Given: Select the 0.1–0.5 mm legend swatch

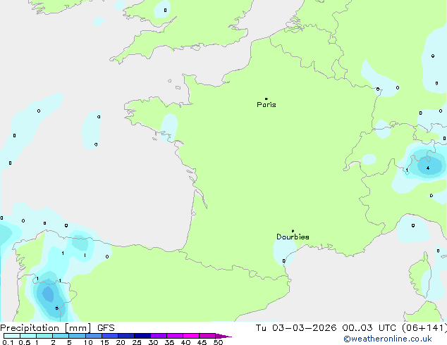Looking at the screenshot, I should click(x=12, y=336).
